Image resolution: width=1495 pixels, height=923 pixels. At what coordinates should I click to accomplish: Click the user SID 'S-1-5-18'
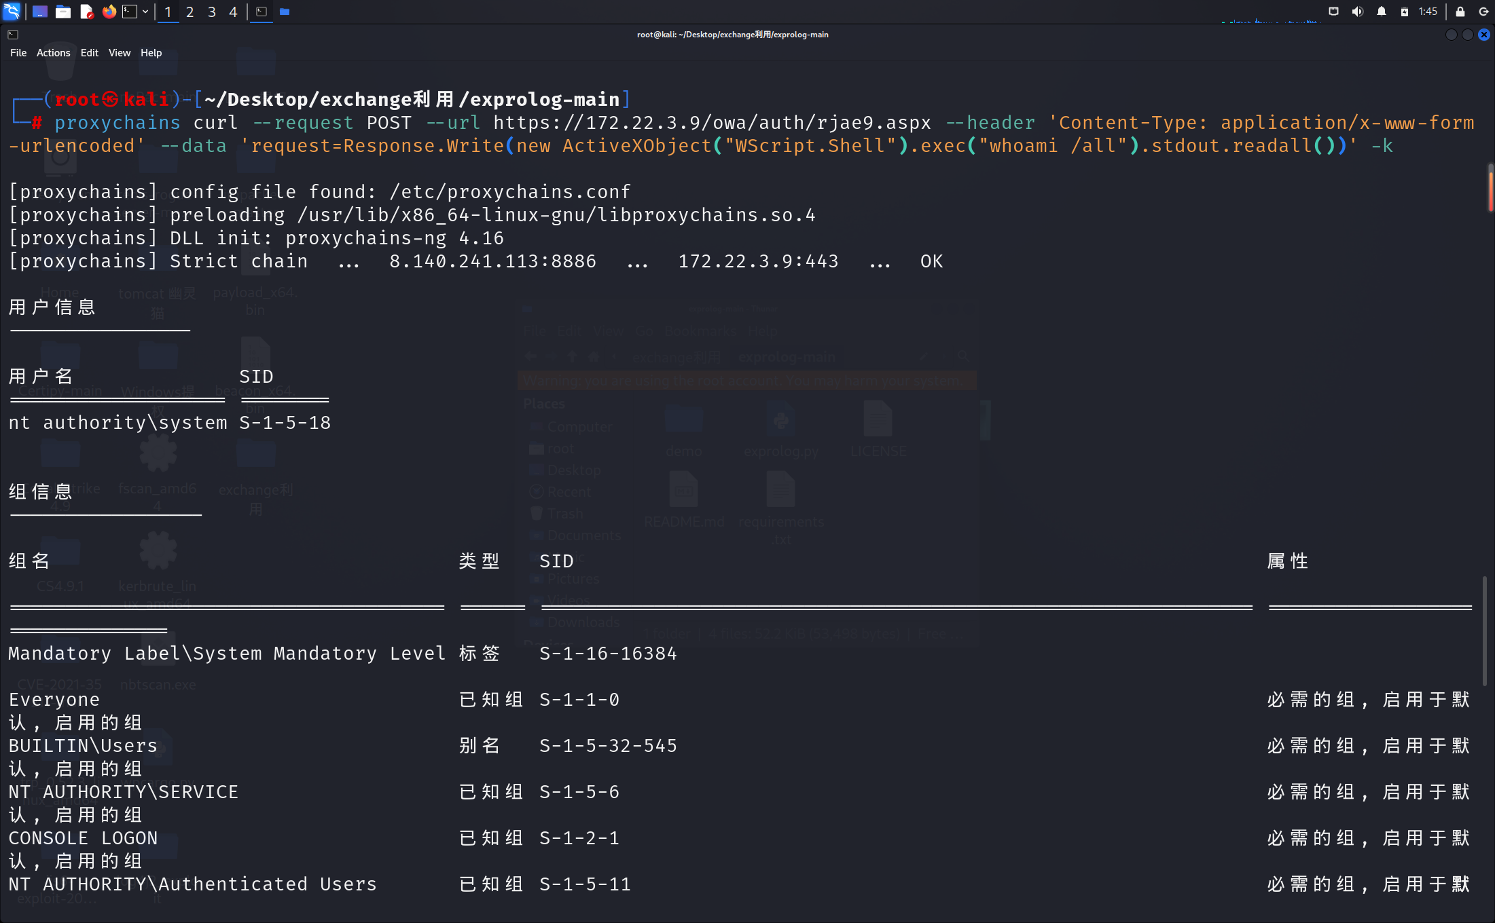click(285, 423)
